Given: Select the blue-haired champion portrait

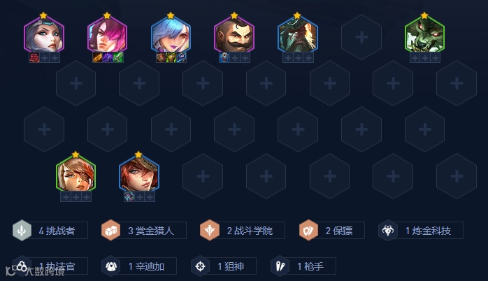Looking at the screenshot, I should pyautogui.click(x=171, y=35).
